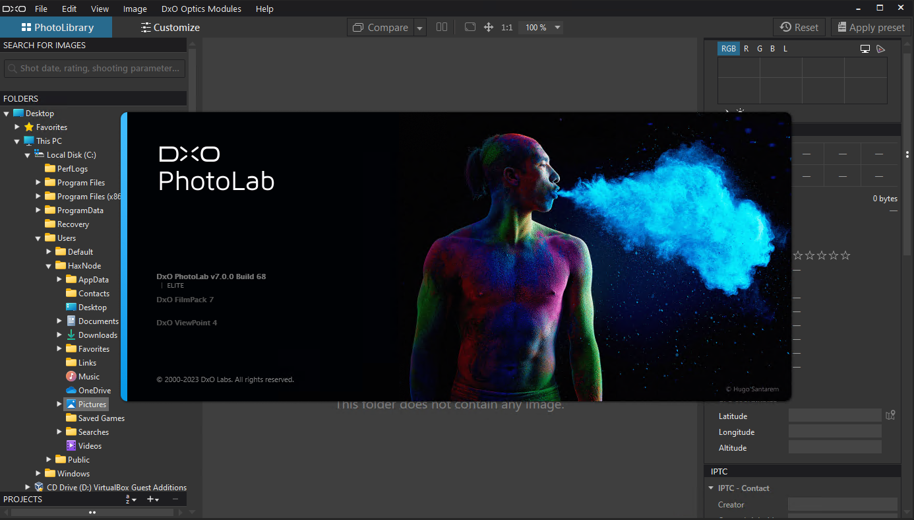Click the OneDrive cloud icon
This screenshot has width=914, height=520.
click(x=71, y=390)
